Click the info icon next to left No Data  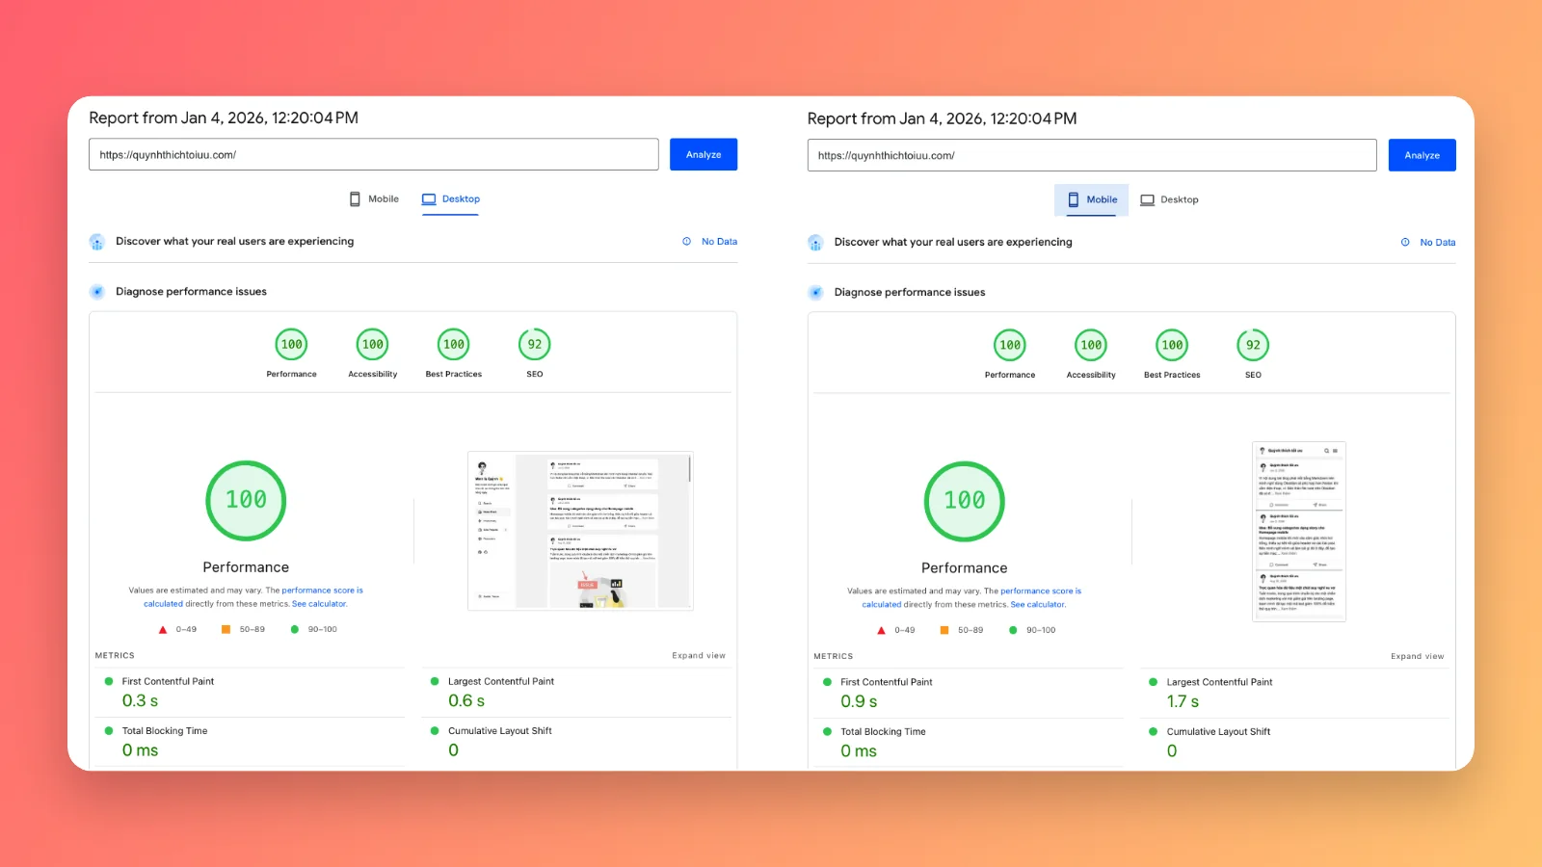685,242
